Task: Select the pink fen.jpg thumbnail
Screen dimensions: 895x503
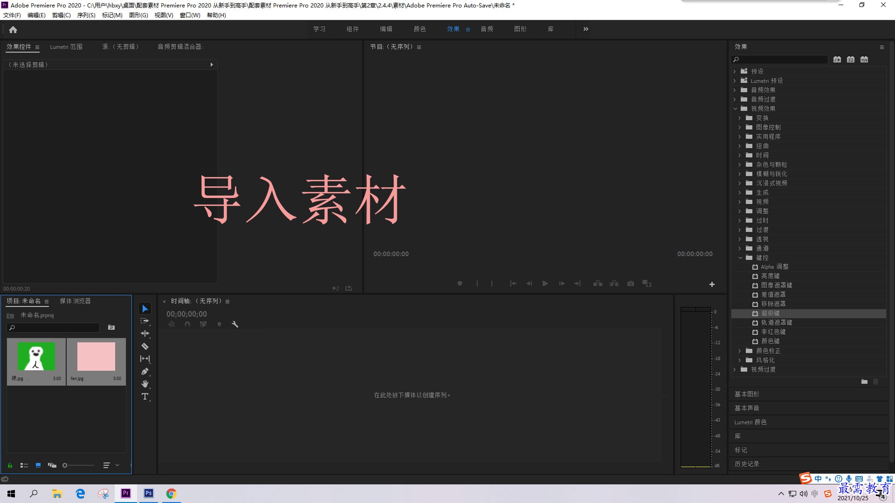Action: click(96, 356)
